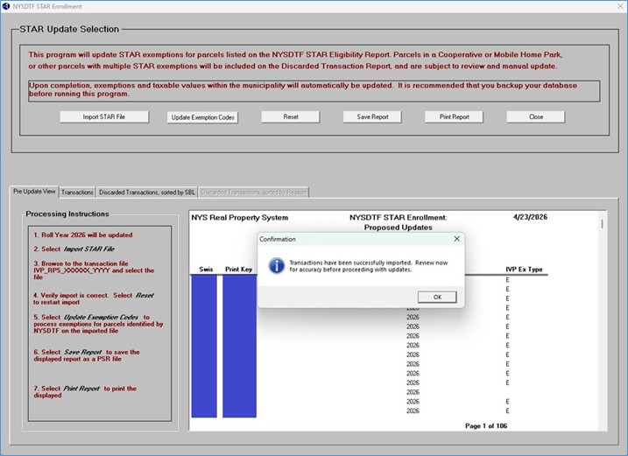Image resolution: width=628 pixels, height=456 pixels.
Task: Click the Reset button
Action: coord(291,117)
